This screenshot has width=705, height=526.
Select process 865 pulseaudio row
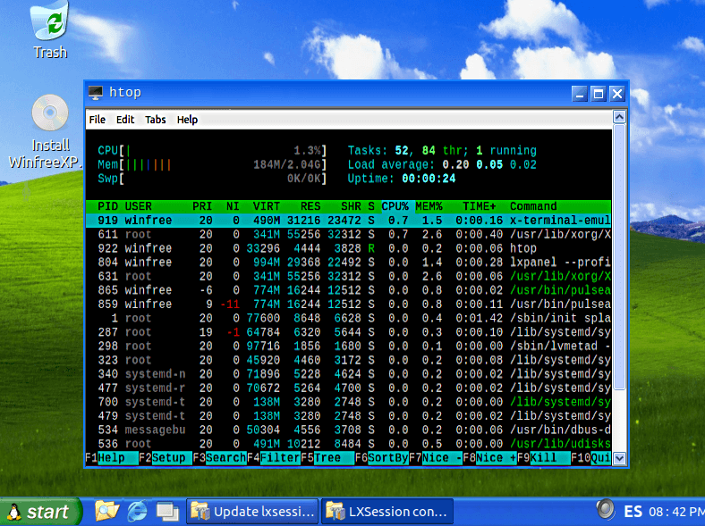(x=348, y=290)
